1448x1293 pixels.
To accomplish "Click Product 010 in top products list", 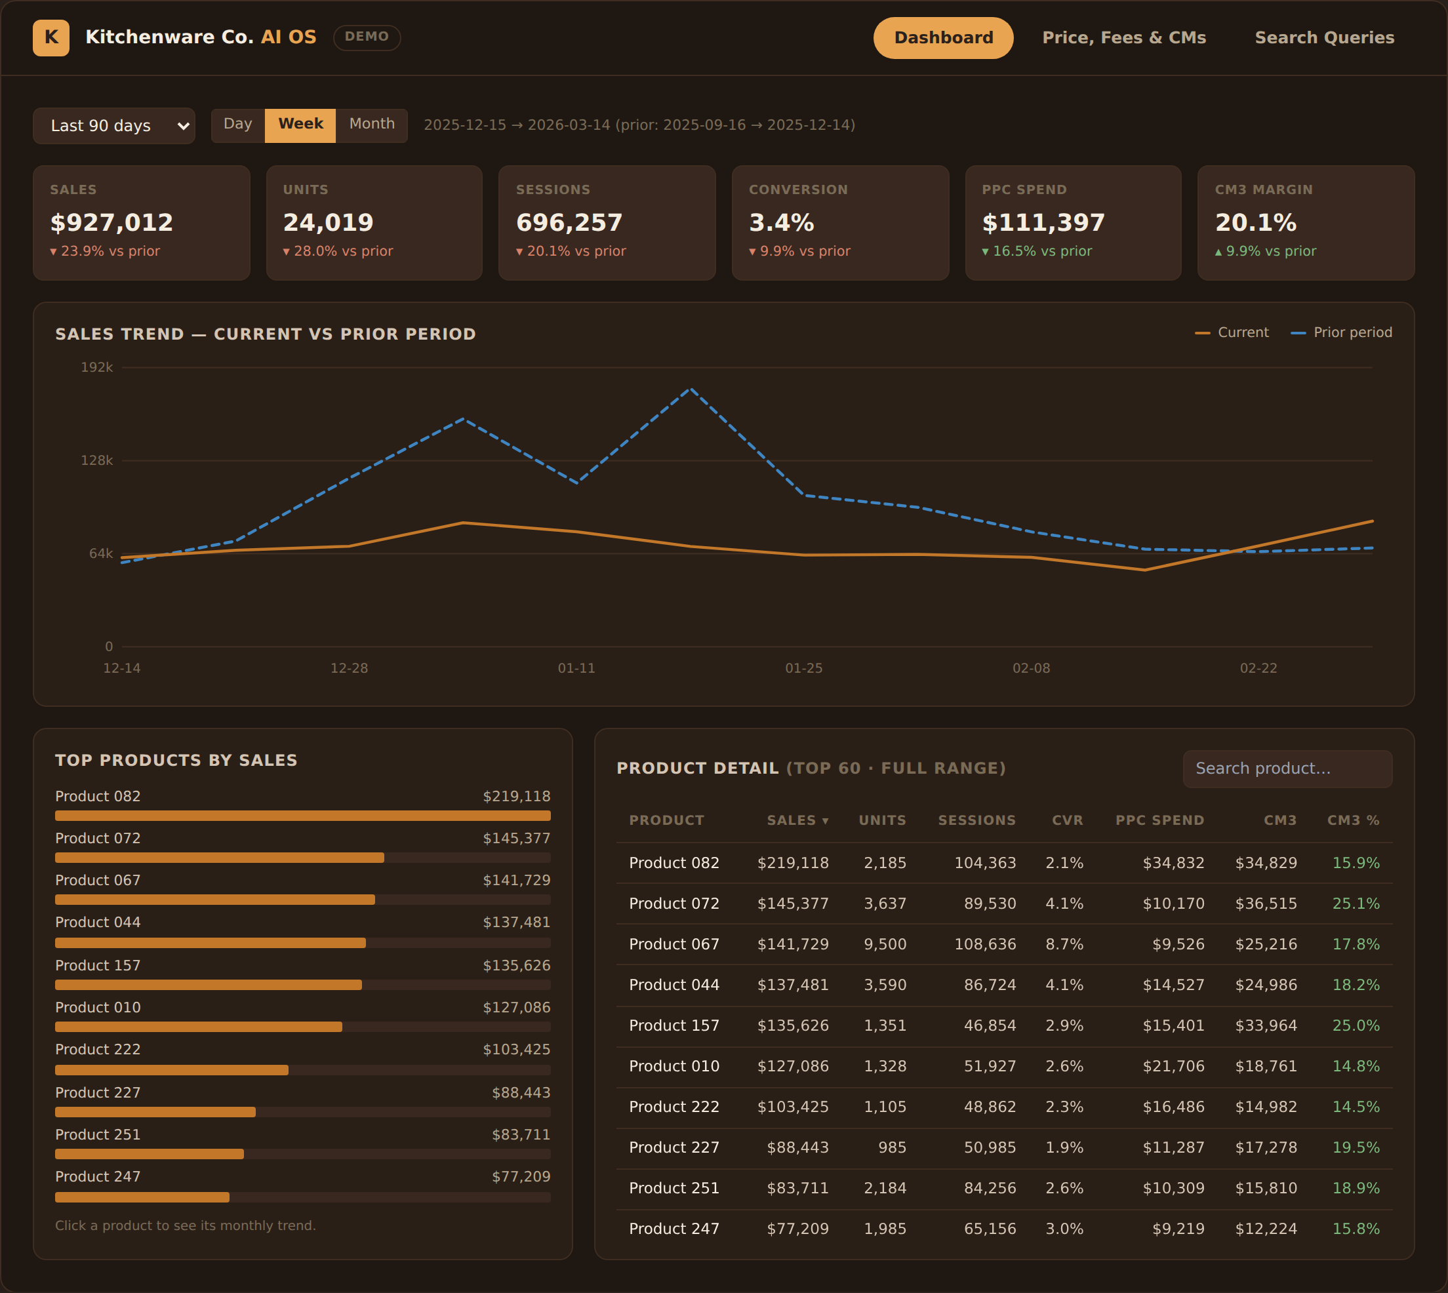I will (303, 1015).
